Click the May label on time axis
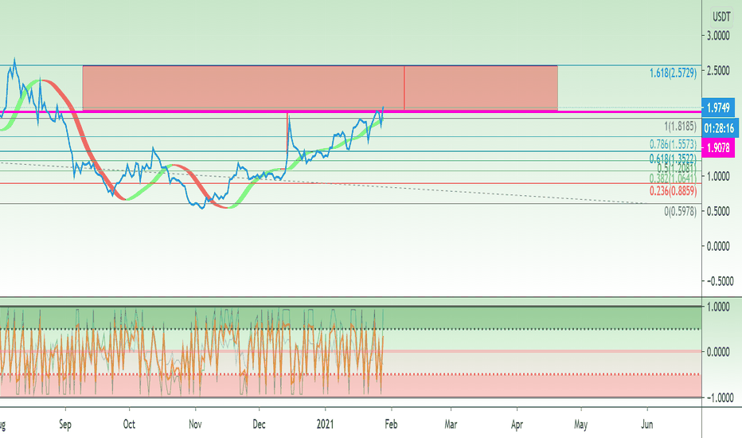Screen dimensions: 742x438 pyautogui.click(x=580, y=424)
